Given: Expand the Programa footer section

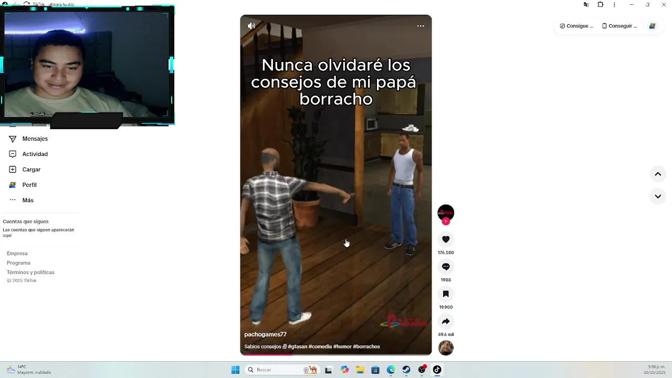Looking at the screenshot, I should click(18, 263).
